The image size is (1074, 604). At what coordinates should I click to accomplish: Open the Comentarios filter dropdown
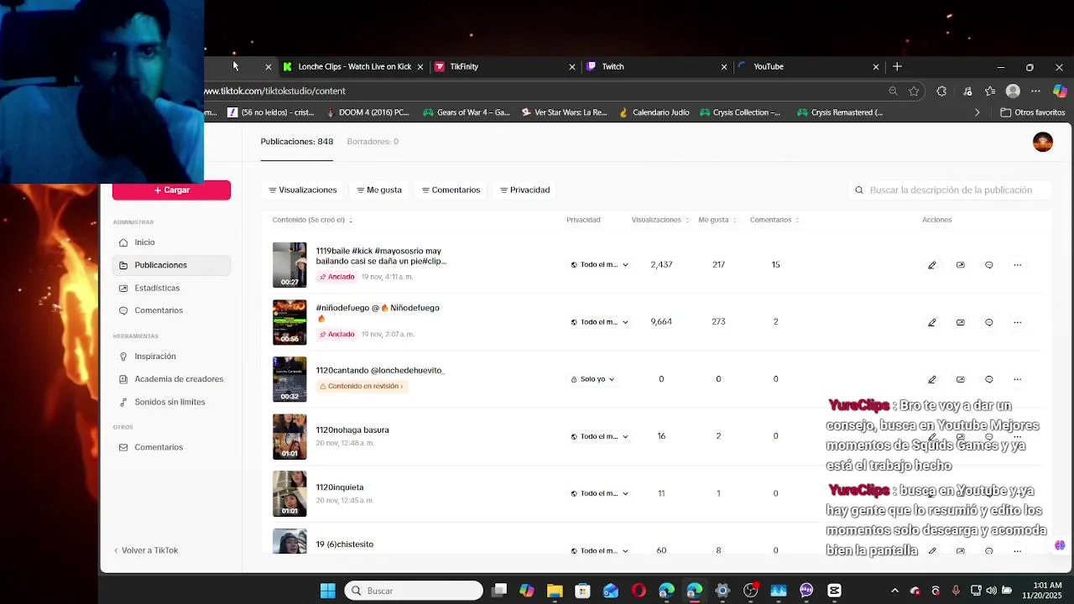coord(451,190)
